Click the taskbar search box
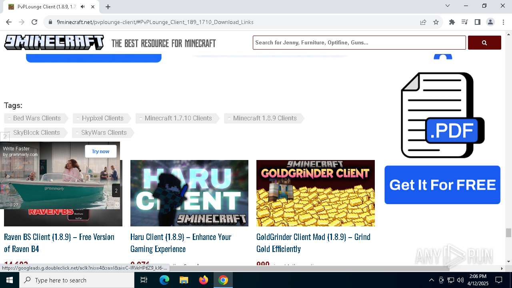 click(77, 280)
